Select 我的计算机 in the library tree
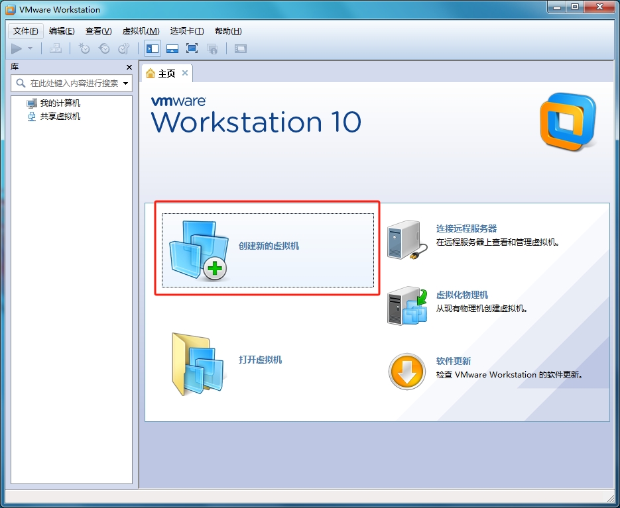 click(x=60, y=103)
